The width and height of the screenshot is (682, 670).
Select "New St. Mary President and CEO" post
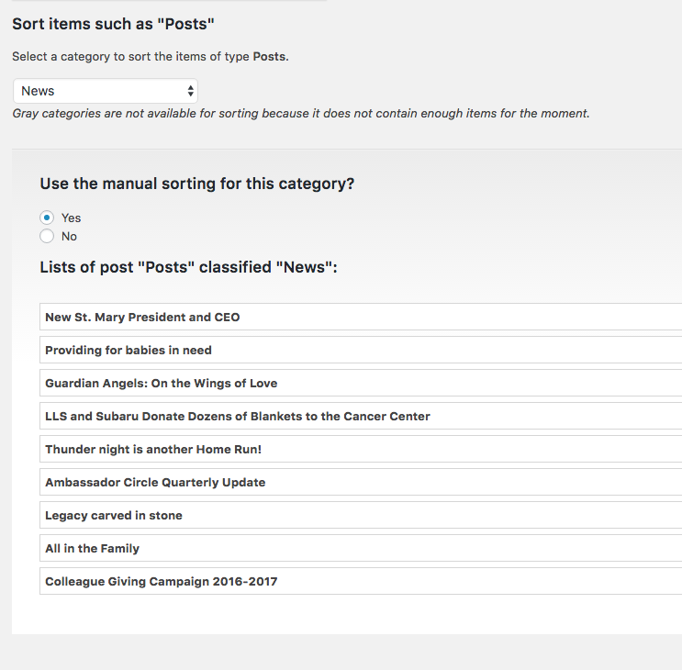coord(142,317)
